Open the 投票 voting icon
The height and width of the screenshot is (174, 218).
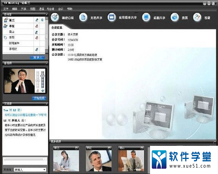pyautogui.click(x=175, y=17)
